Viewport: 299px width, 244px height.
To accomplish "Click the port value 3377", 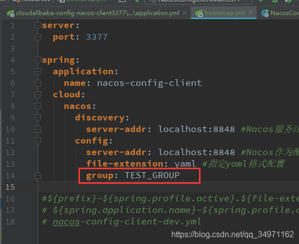I will pos(97,37).
